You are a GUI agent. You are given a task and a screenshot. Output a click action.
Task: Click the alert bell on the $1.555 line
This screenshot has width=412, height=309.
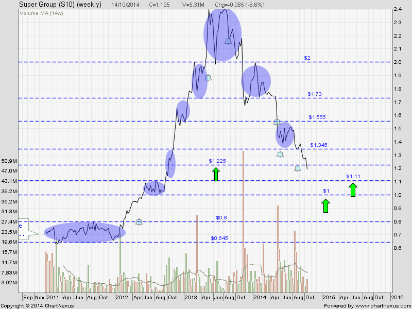click(x=277, y=122)
